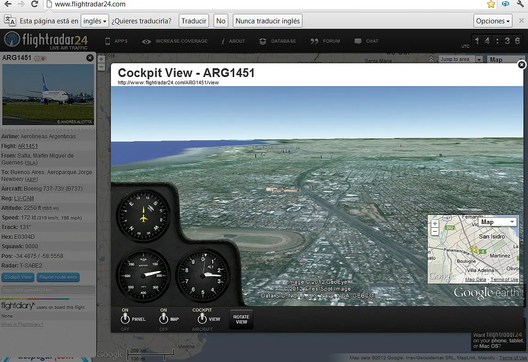Click the yellow plane on the mini map
The height and width of the screenshot is (362, 528).
click(474, 250)
